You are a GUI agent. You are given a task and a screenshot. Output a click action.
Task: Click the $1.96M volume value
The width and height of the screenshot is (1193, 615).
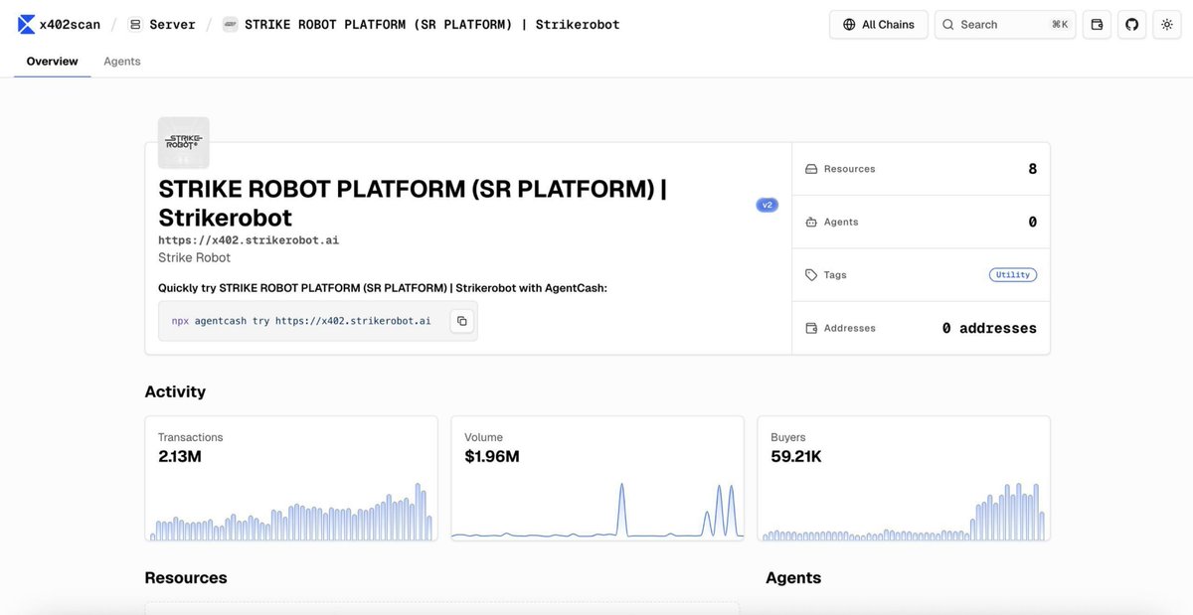492,456
